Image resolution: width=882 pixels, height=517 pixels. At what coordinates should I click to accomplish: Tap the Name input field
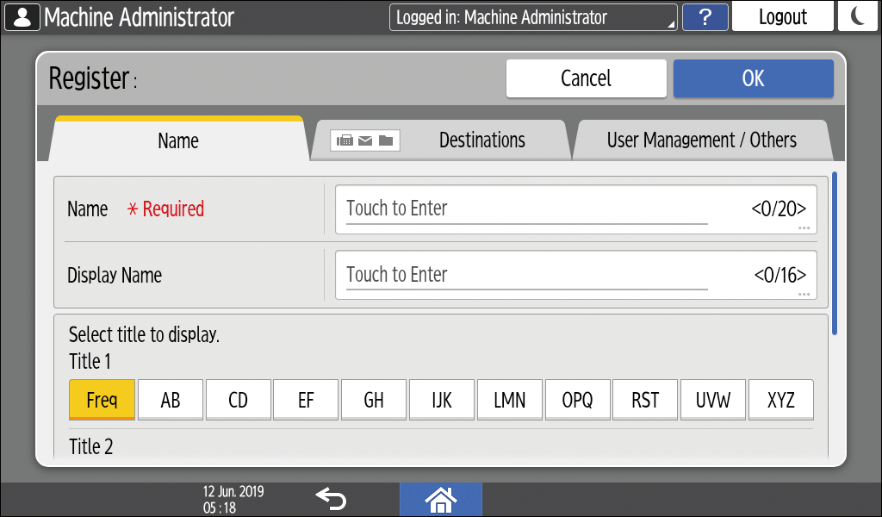coord(575,209)
